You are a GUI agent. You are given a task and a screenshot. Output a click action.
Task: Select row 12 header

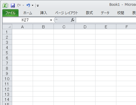(x=7, y=89)
